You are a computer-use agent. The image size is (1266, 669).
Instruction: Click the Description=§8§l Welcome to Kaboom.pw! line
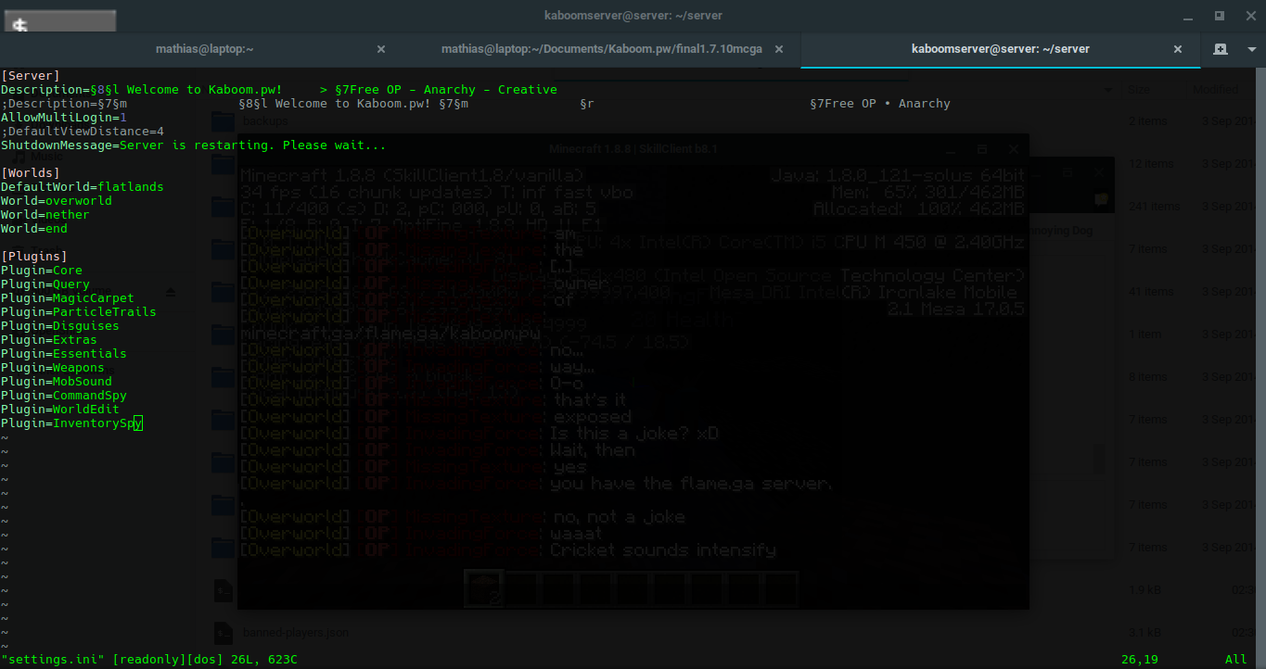[x=279, y=90]
